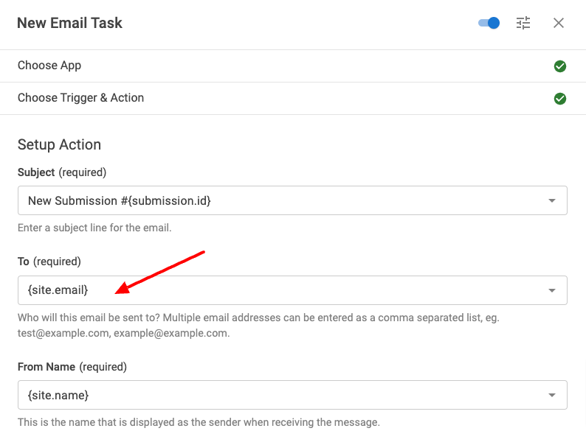
Task: Close the New Email Task panel
Action: tap(559, 23)
